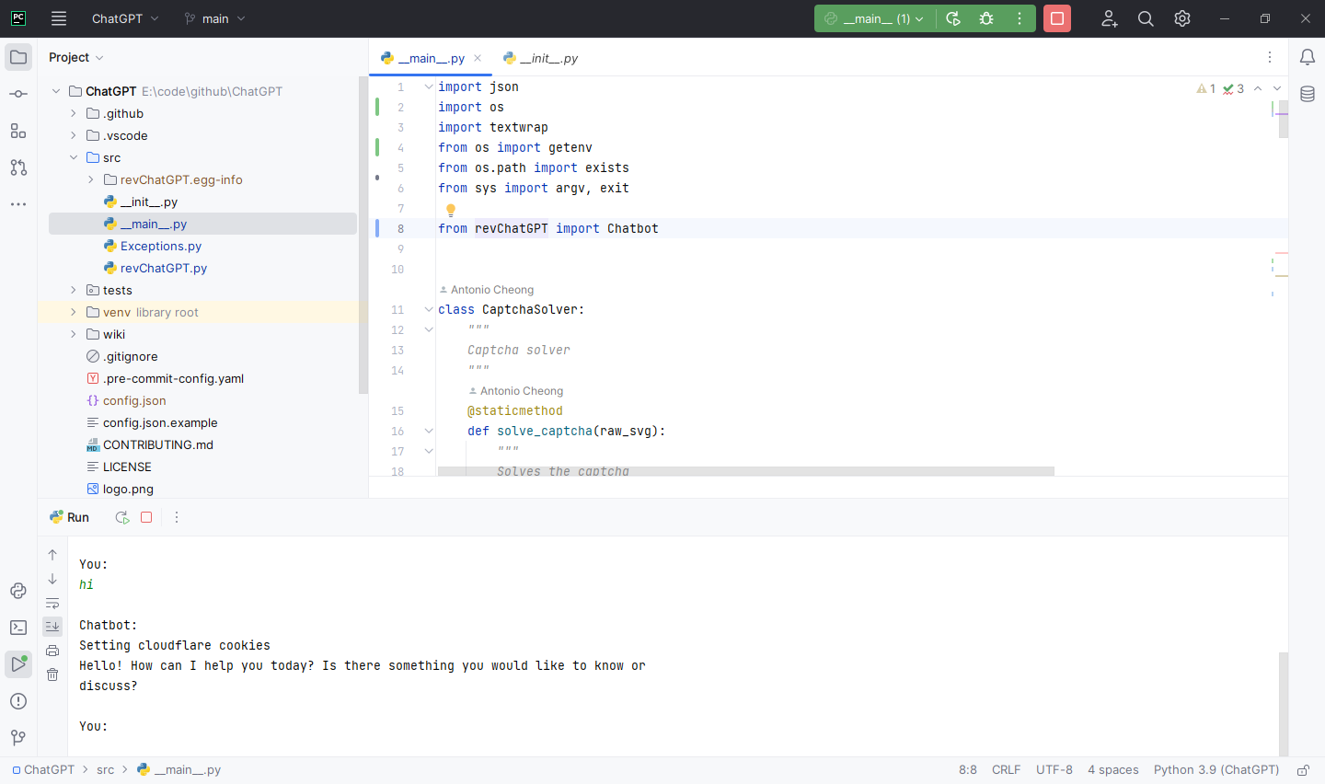Expand the tests folder
The image size is (1325, 784).
point(73,290)
